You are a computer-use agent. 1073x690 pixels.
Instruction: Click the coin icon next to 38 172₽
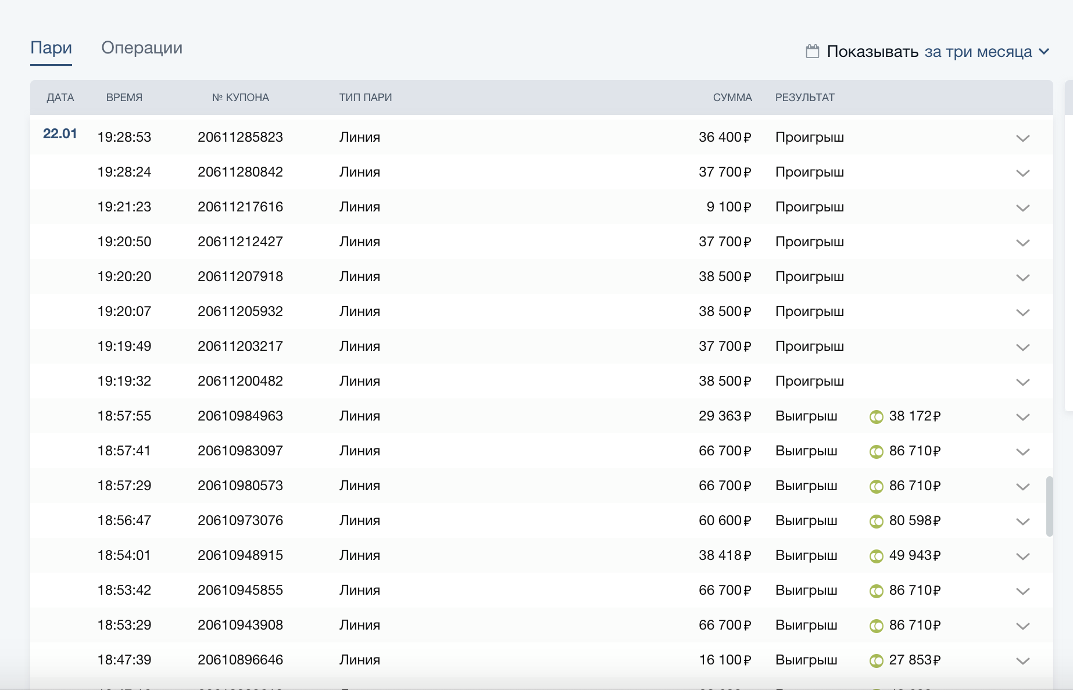pos(876,417)
